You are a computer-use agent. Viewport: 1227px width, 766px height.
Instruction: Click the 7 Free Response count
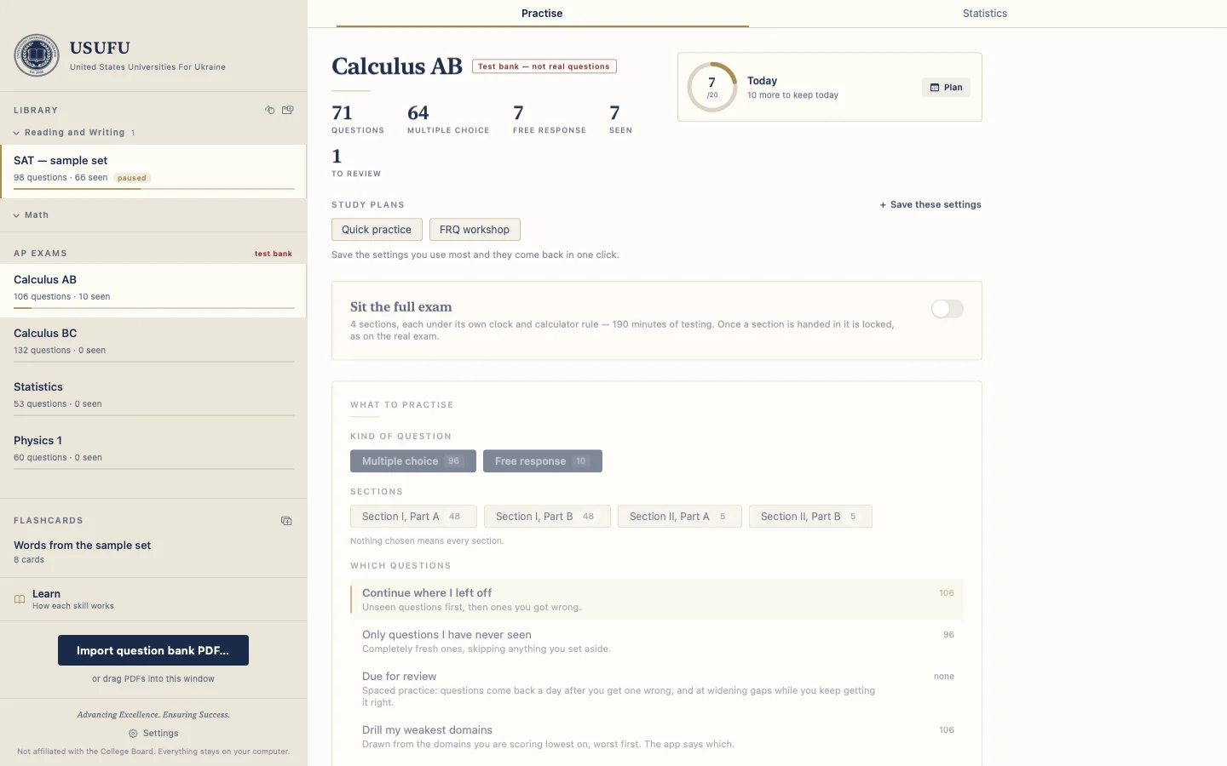pyautogui.click(x=550, y=118)
